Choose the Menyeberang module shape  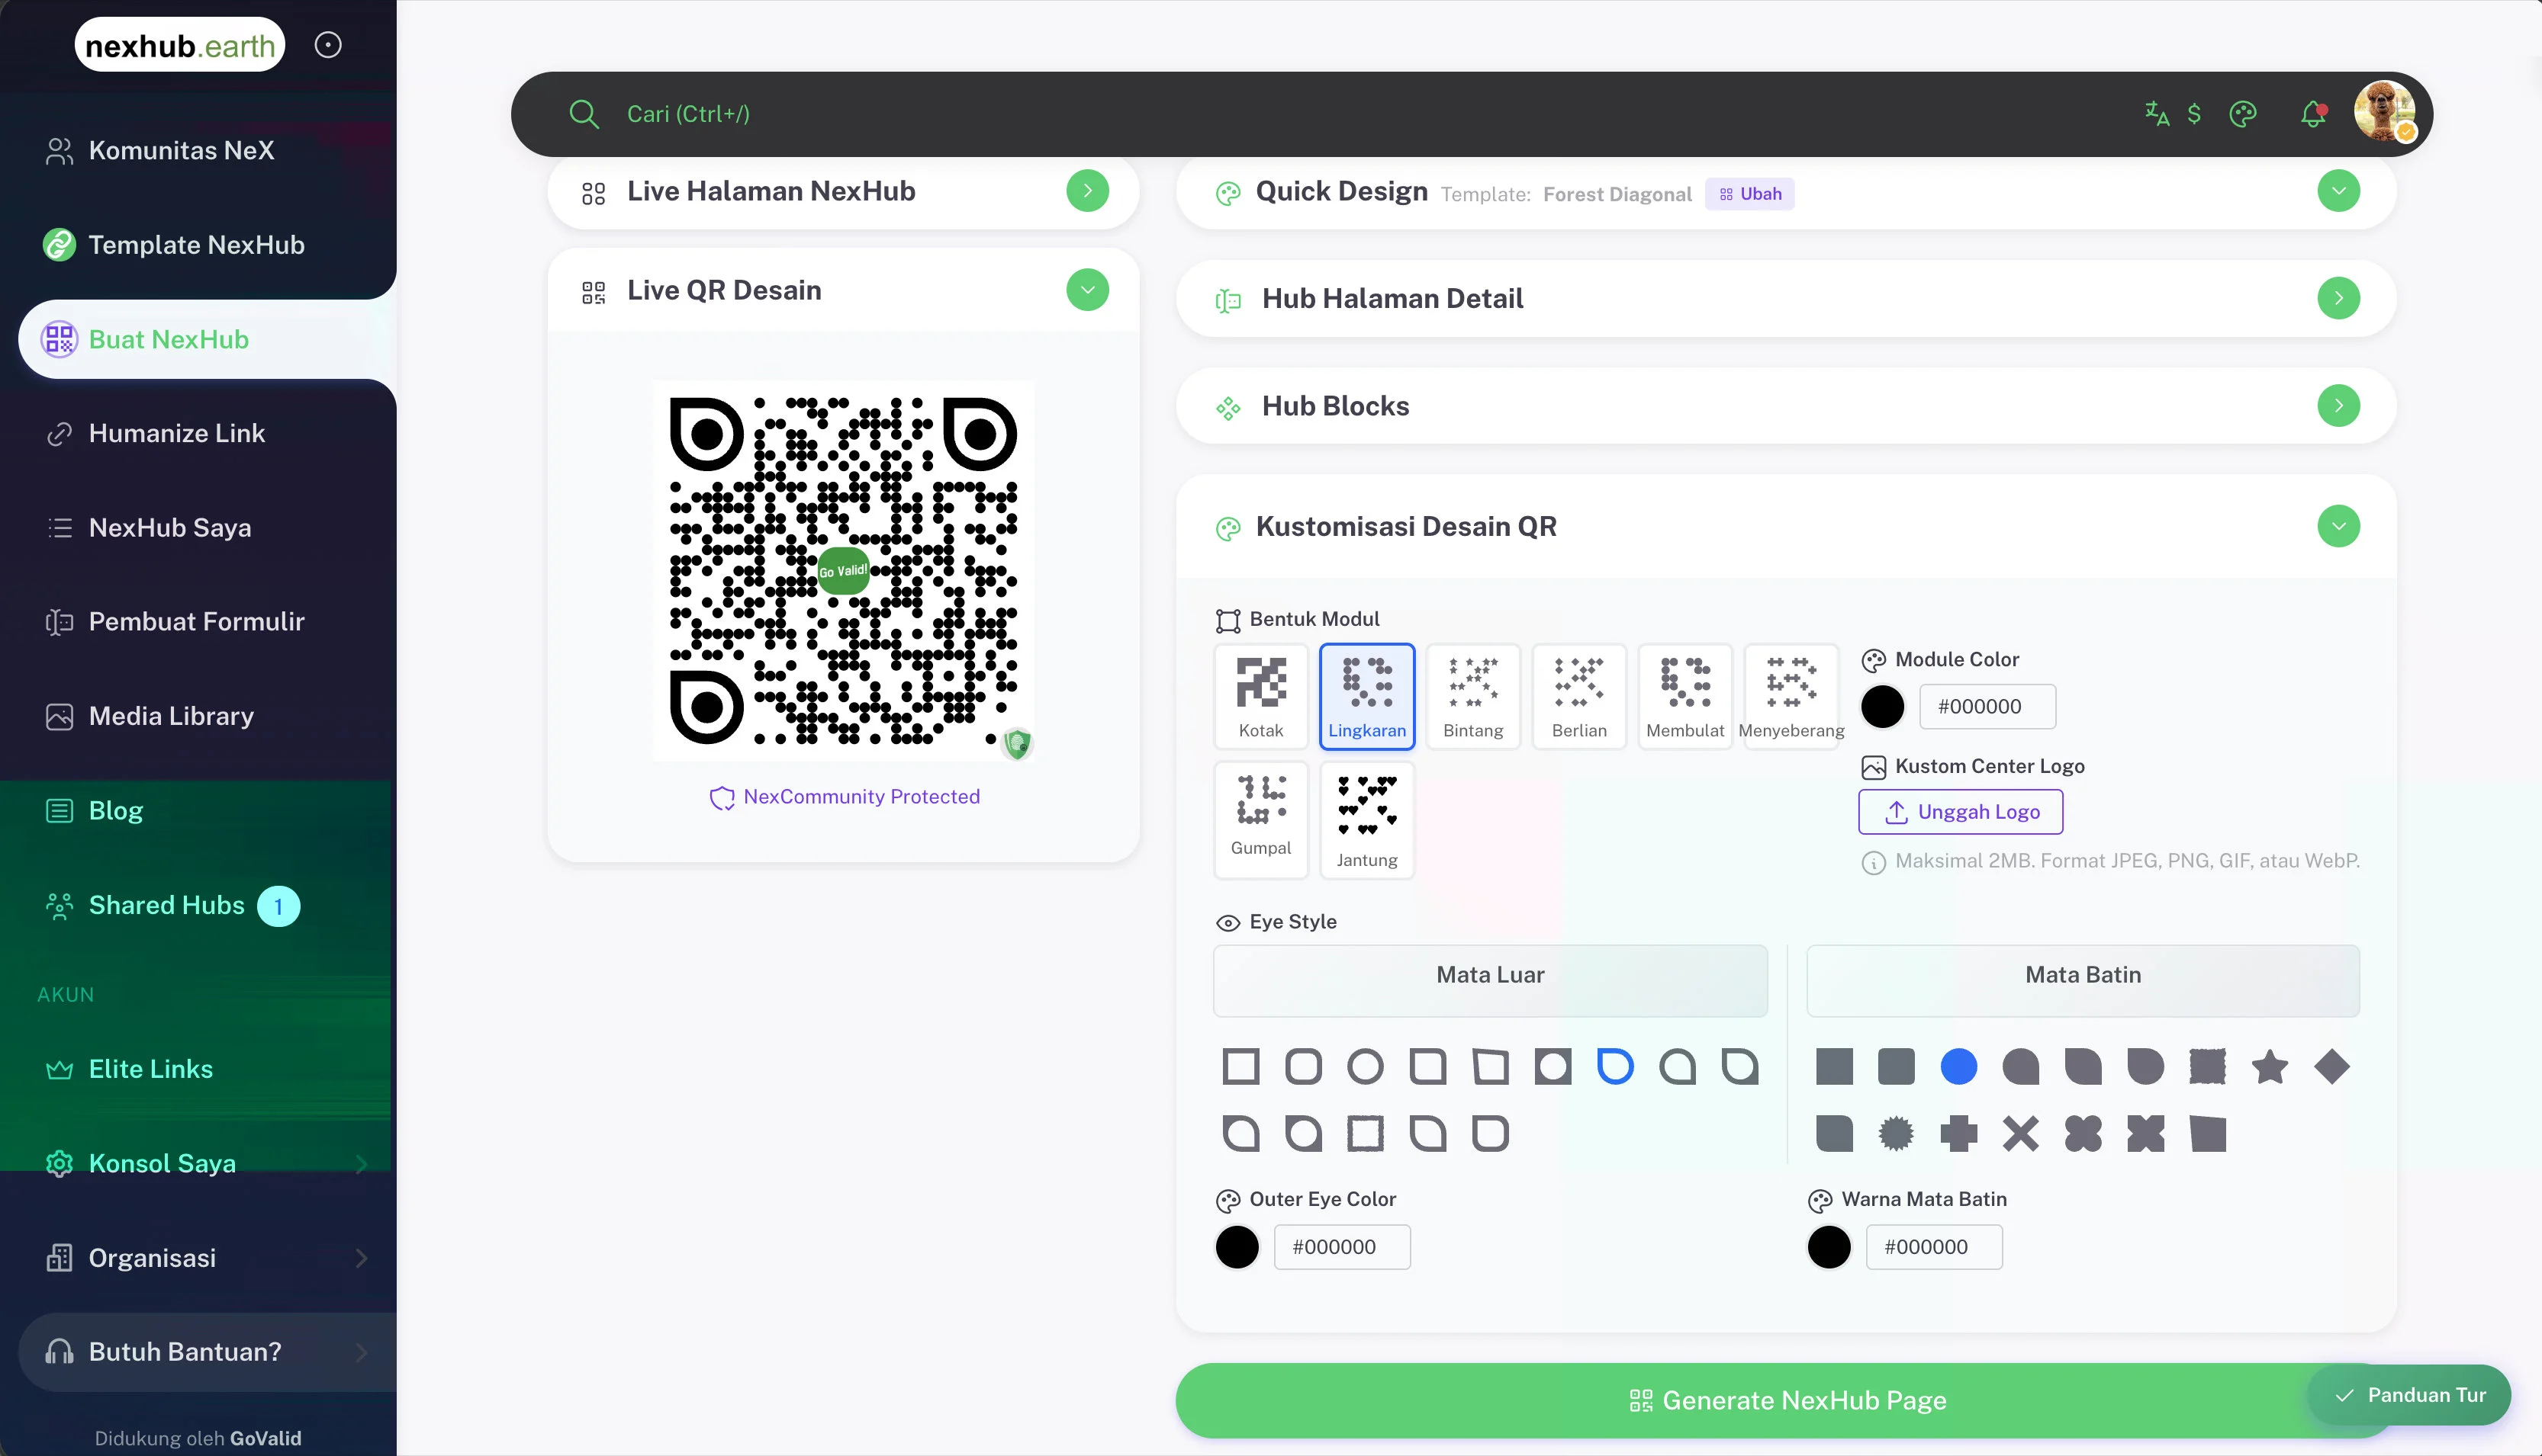click(x=1791, y=696)
